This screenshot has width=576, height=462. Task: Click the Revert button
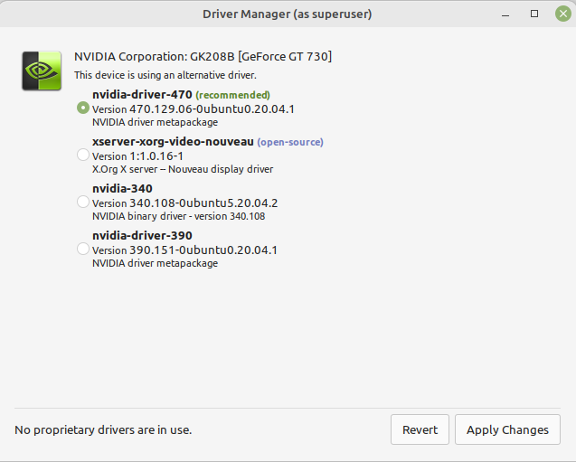point(420,429)
